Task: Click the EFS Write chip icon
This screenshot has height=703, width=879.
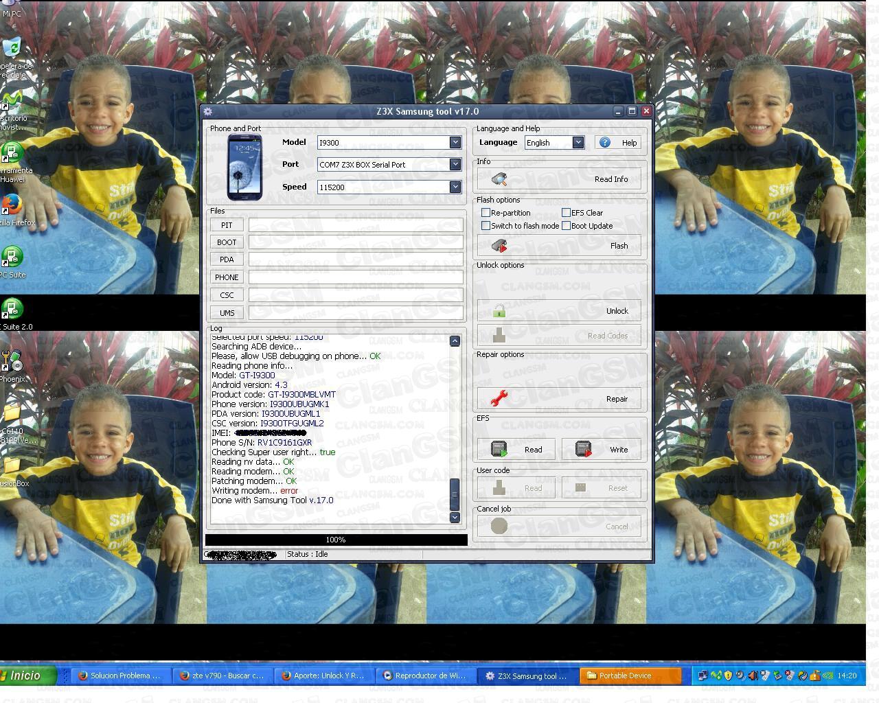Action: (584, 450)
